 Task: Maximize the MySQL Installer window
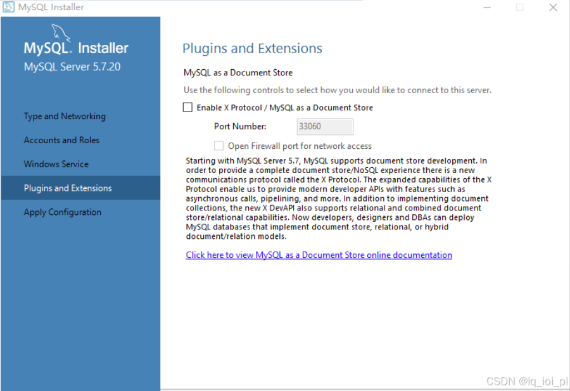(520, 7)
